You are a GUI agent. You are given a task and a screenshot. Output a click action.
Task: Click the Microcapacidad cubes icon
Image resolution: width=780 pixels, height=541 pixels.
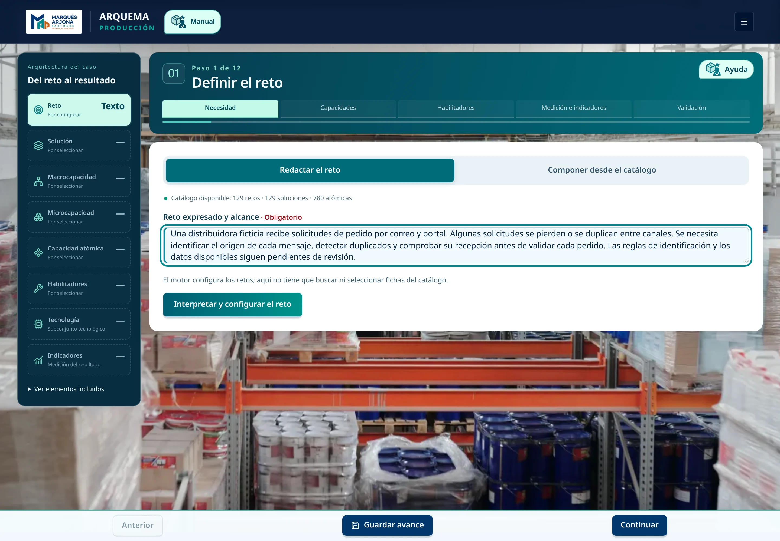pos(38,217)
